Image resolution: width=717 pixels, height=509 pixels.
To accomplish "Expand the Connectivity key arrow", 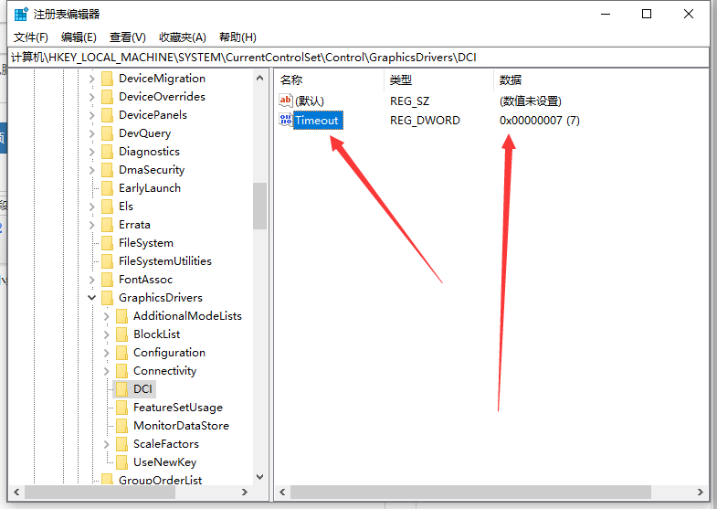I will click(x=107, y=371).
